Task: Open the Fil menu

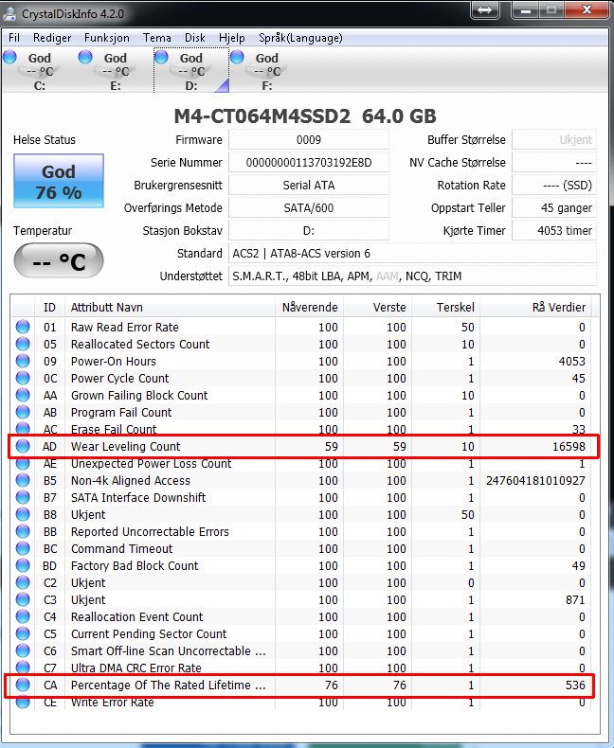Action: (x=14, y=38)
